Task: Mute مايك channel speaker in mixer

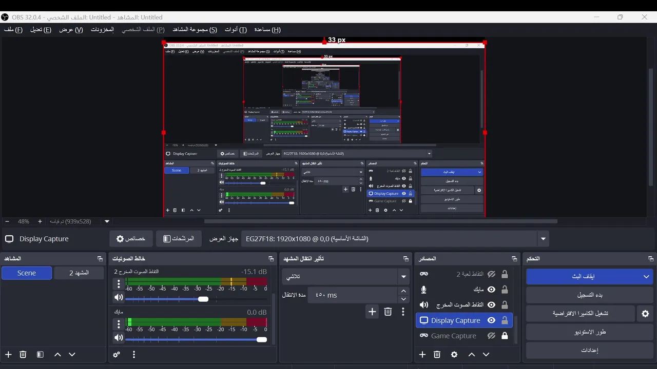Action: [119, 338]
